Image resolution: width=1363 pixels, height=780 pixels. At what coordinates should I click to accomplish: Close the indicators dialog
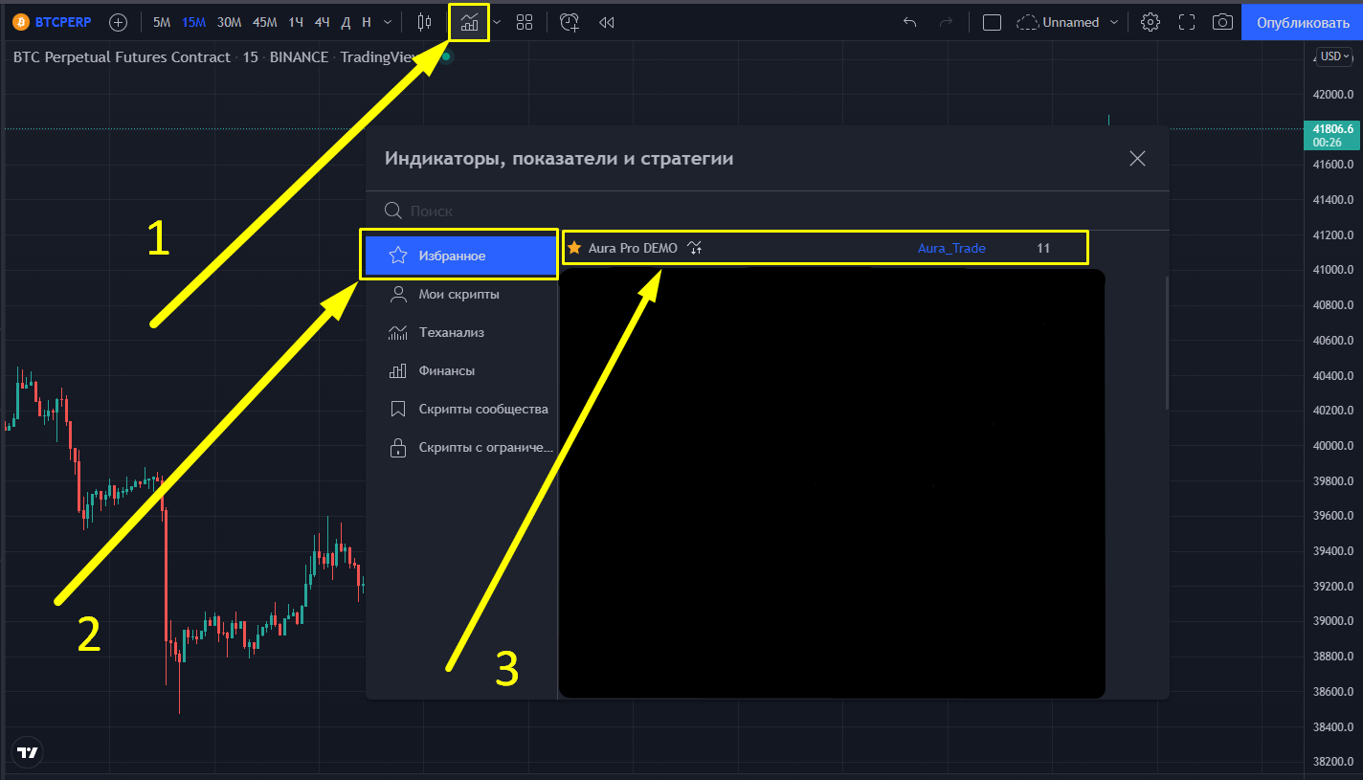[1137, 159]
